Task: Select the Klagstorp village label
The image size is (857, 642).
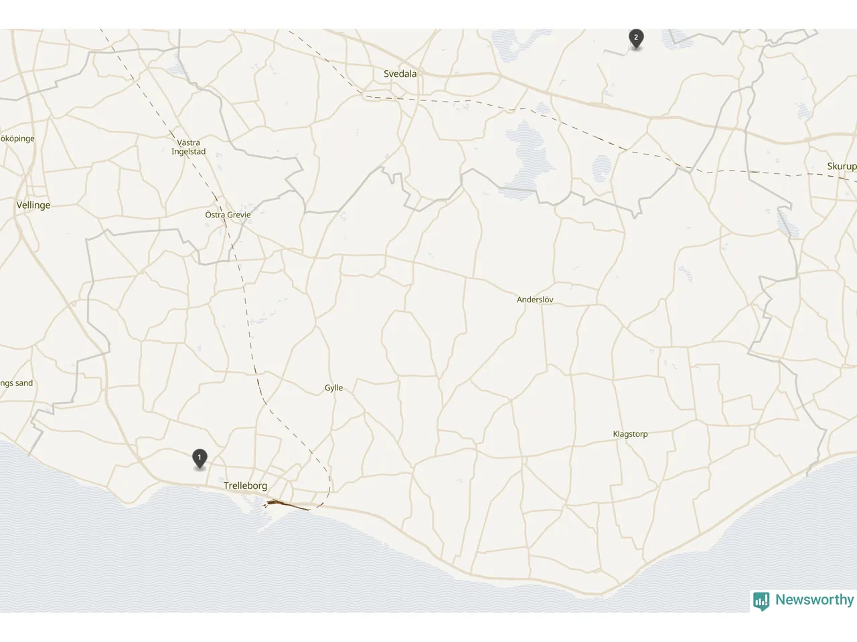Action: point(630,434)
